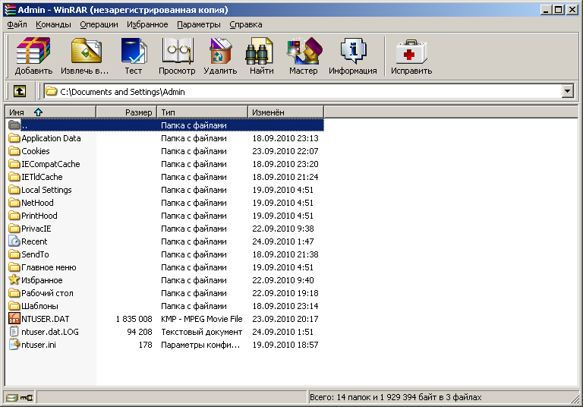
Task: Select the Application Data folder icon
Action: [14, 138]
